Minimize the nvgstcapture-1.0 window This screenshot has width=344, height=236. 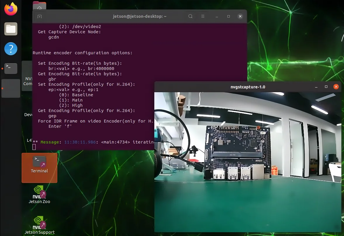coord(316,87)
